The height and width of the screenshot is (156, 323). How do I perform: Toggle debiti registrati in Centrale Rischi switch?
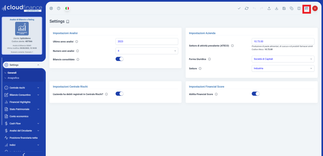pyautogui.click(x=120, y=94)
